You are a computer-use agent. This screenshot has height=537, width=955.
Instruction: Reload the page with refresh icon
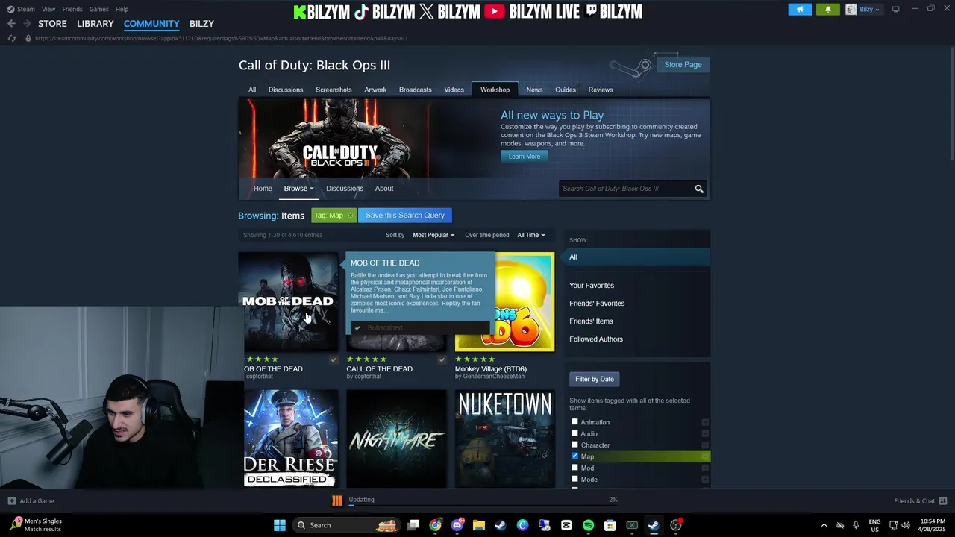pos(12,38)
